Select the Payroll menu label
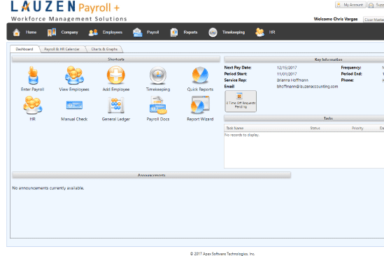 (x=152, y=32)
